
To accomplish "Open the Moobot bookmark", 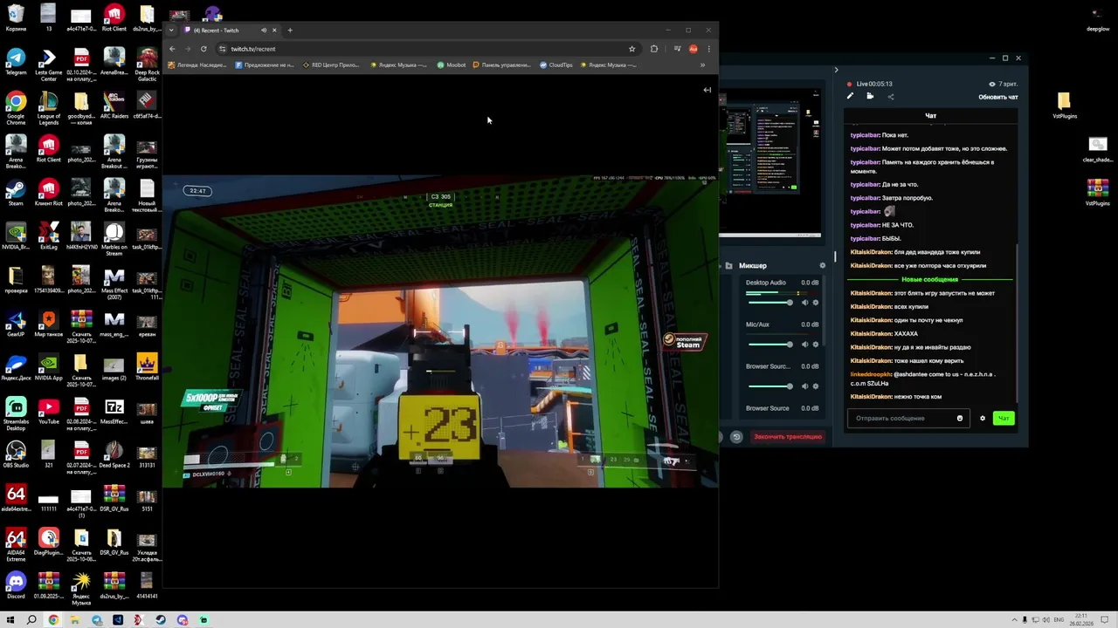I will [x=452, y=65].
